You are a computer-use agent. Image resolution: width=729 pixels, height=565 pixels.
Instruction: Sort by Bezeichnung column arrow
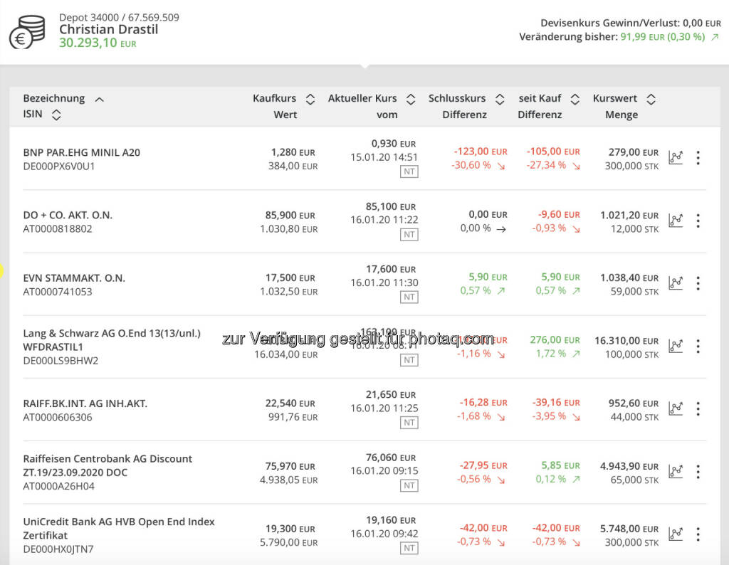(99, 99)
